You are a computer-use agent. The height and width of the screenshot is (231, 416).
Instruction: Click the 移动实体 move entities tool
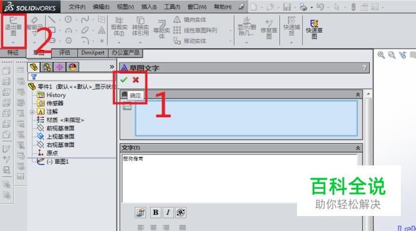pyautogui.click(x=190, y=41)
